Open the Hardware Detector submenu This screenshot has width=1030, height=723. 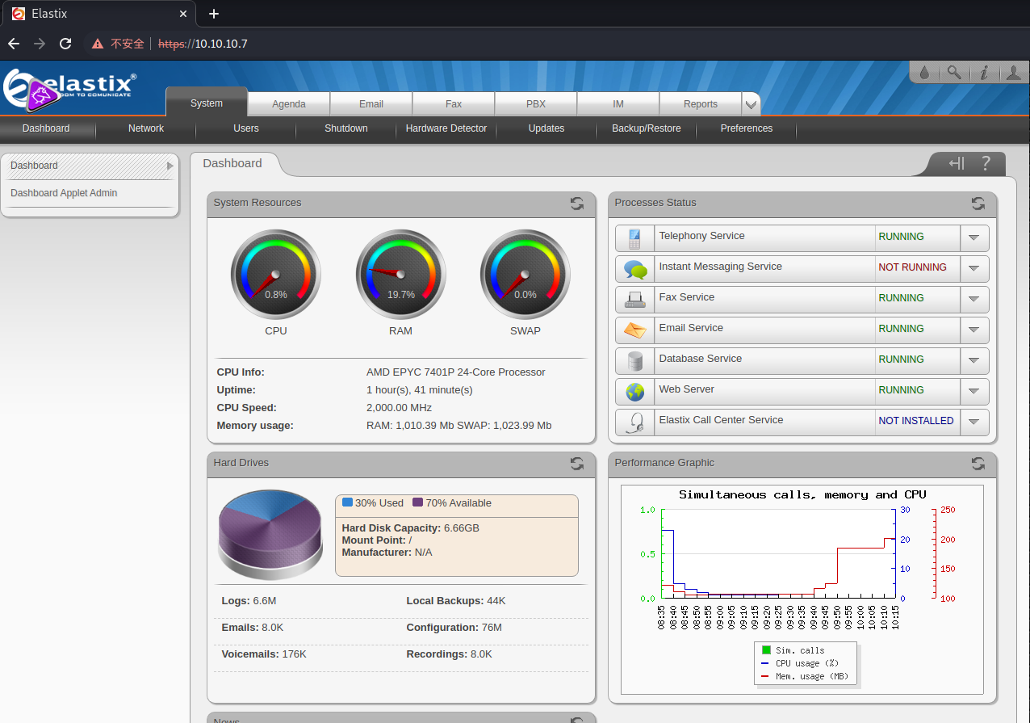(x=446, y=128)
